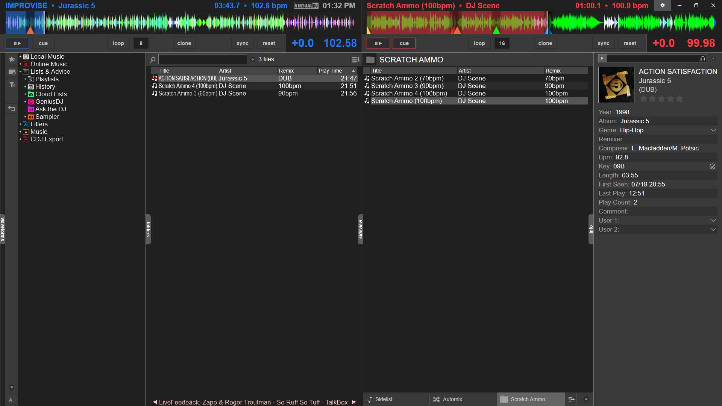Image resolution: width=722 pixels, height=406 pixels.
Task: Collapse the Lists & Advice tree node
Action: 20,71
